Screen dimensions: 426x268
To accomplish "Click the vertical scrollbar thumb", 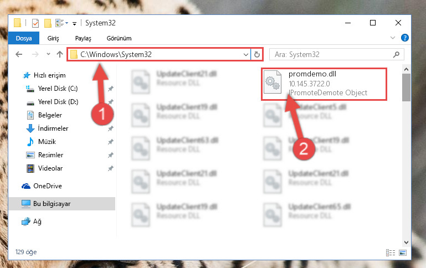I will [x=406, y=87].
